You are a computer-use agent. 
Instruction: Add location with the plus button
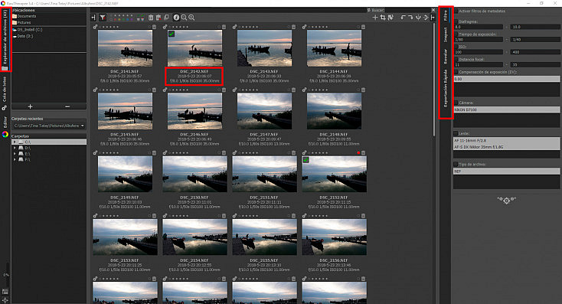click(30, 106)
